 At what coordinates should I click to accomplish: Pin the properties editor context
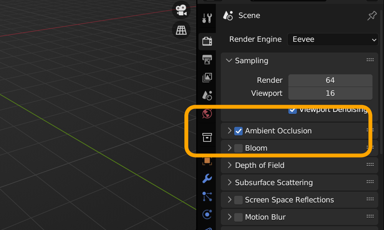pos(372,16)
